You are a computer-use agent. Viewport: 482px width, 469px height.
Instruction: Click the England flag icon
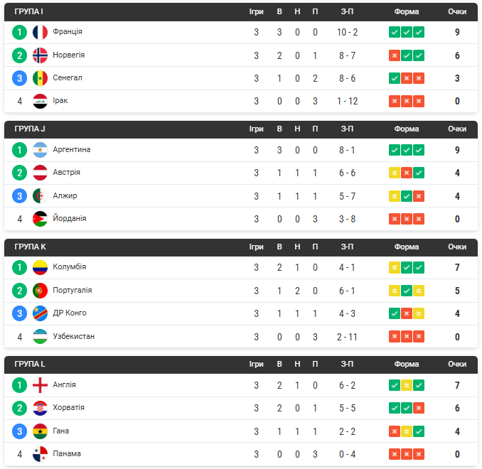40,385
